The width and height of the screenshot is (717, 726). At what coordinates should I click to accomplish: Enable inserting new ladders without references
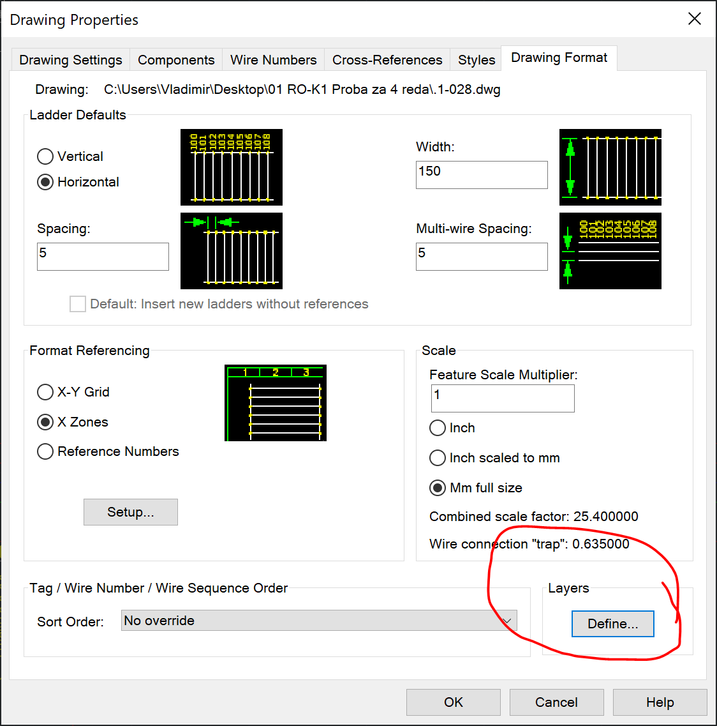click(x=77, y=304)
